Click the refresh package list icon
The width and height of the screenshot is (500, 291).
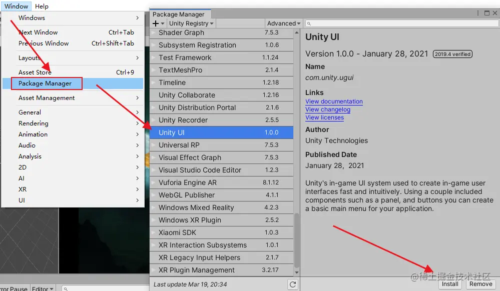[293, 284]
